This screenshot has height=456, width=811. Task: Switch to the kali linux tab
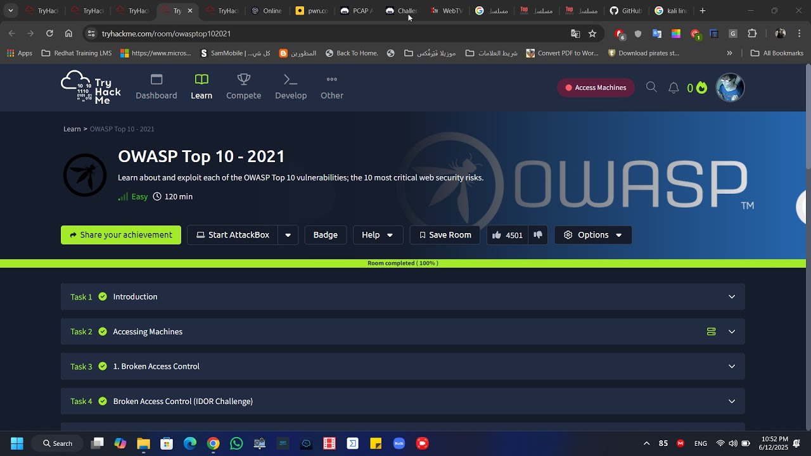(671, 11)
